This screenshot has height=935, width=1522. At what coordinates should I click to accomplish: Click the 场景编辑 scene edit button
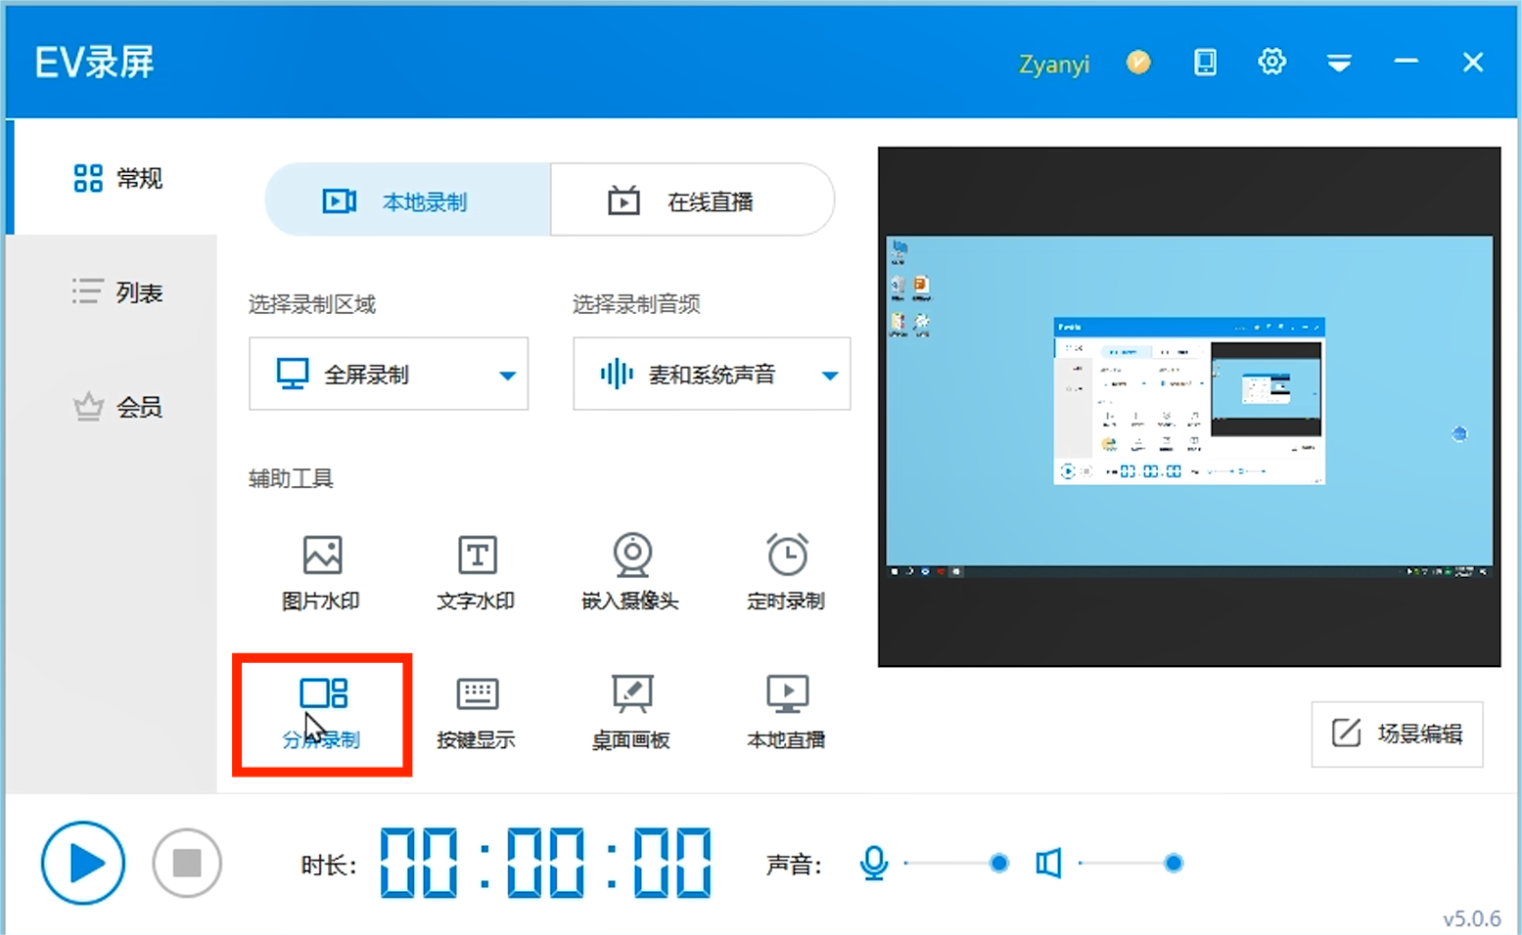1397,735
